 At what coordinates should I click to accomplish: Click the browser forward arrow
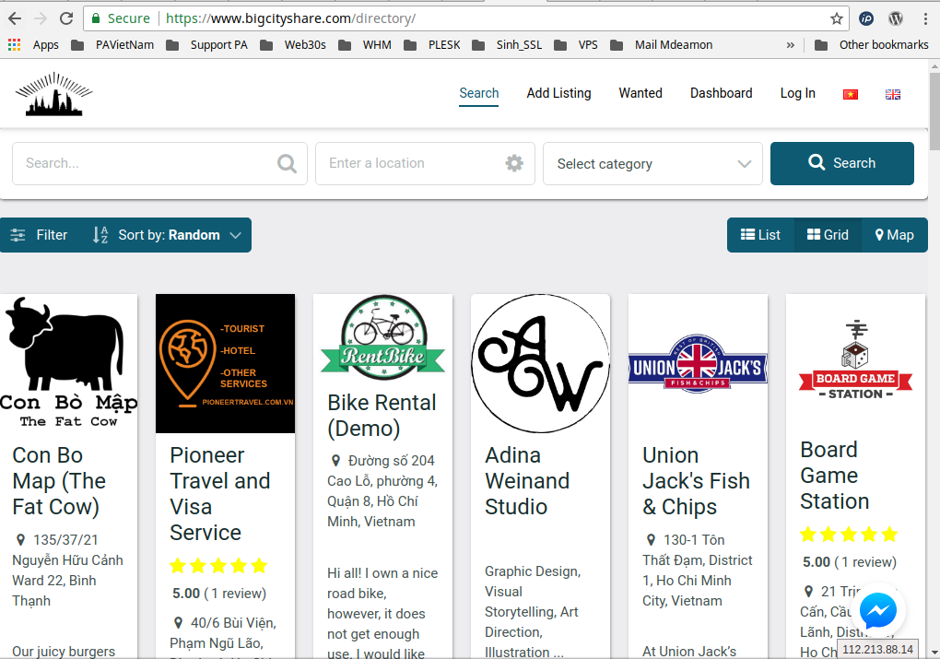point(41,18)
